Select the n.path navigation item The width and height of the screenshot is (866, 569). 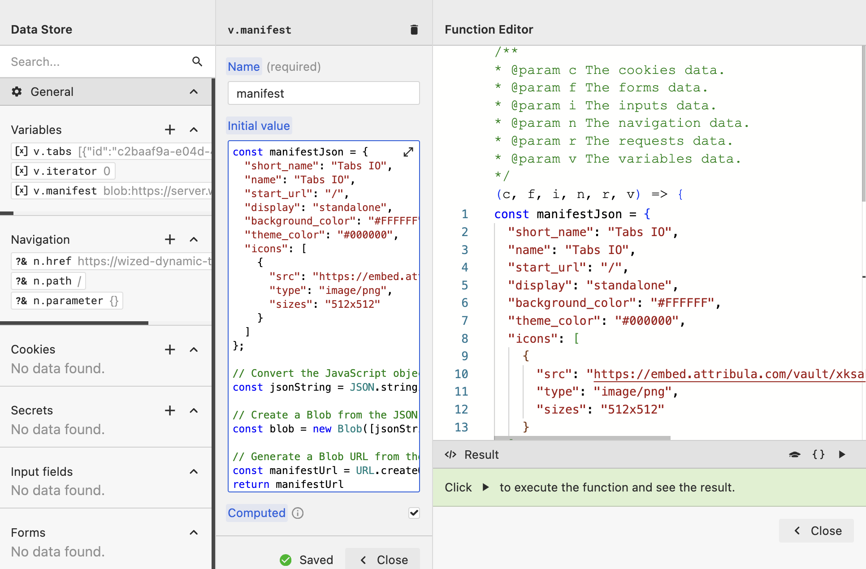(48, 281)
